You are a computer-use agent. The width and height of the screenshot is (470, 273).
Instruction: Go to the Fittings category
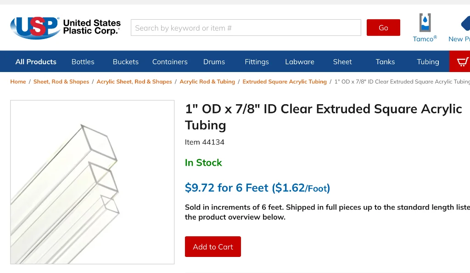click(257, 61)
